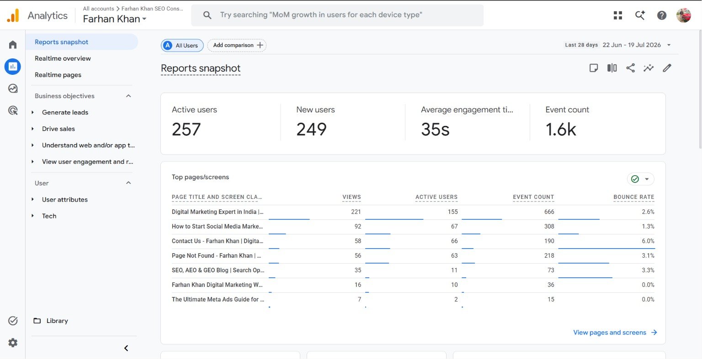
Task: Open Realtime pages
Action: pos(58,75)
